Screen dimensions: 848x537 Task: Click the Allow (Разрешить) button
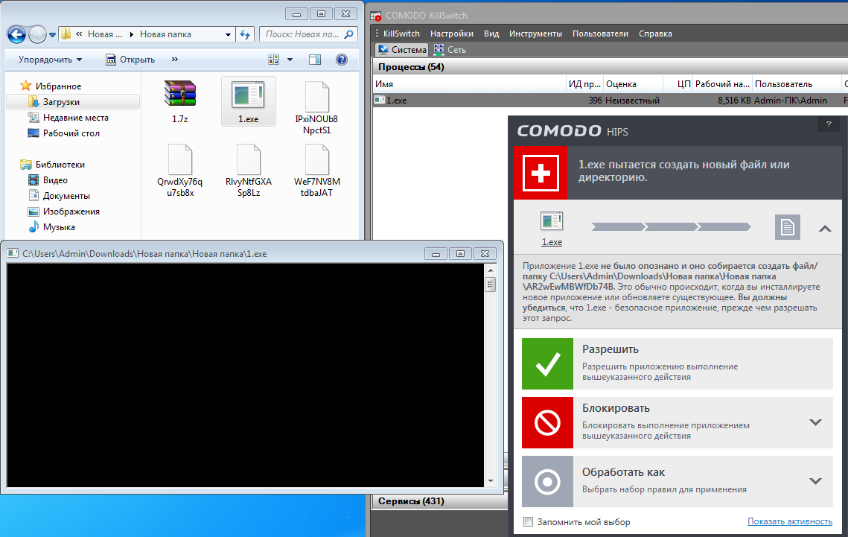(x=677, y=364)
